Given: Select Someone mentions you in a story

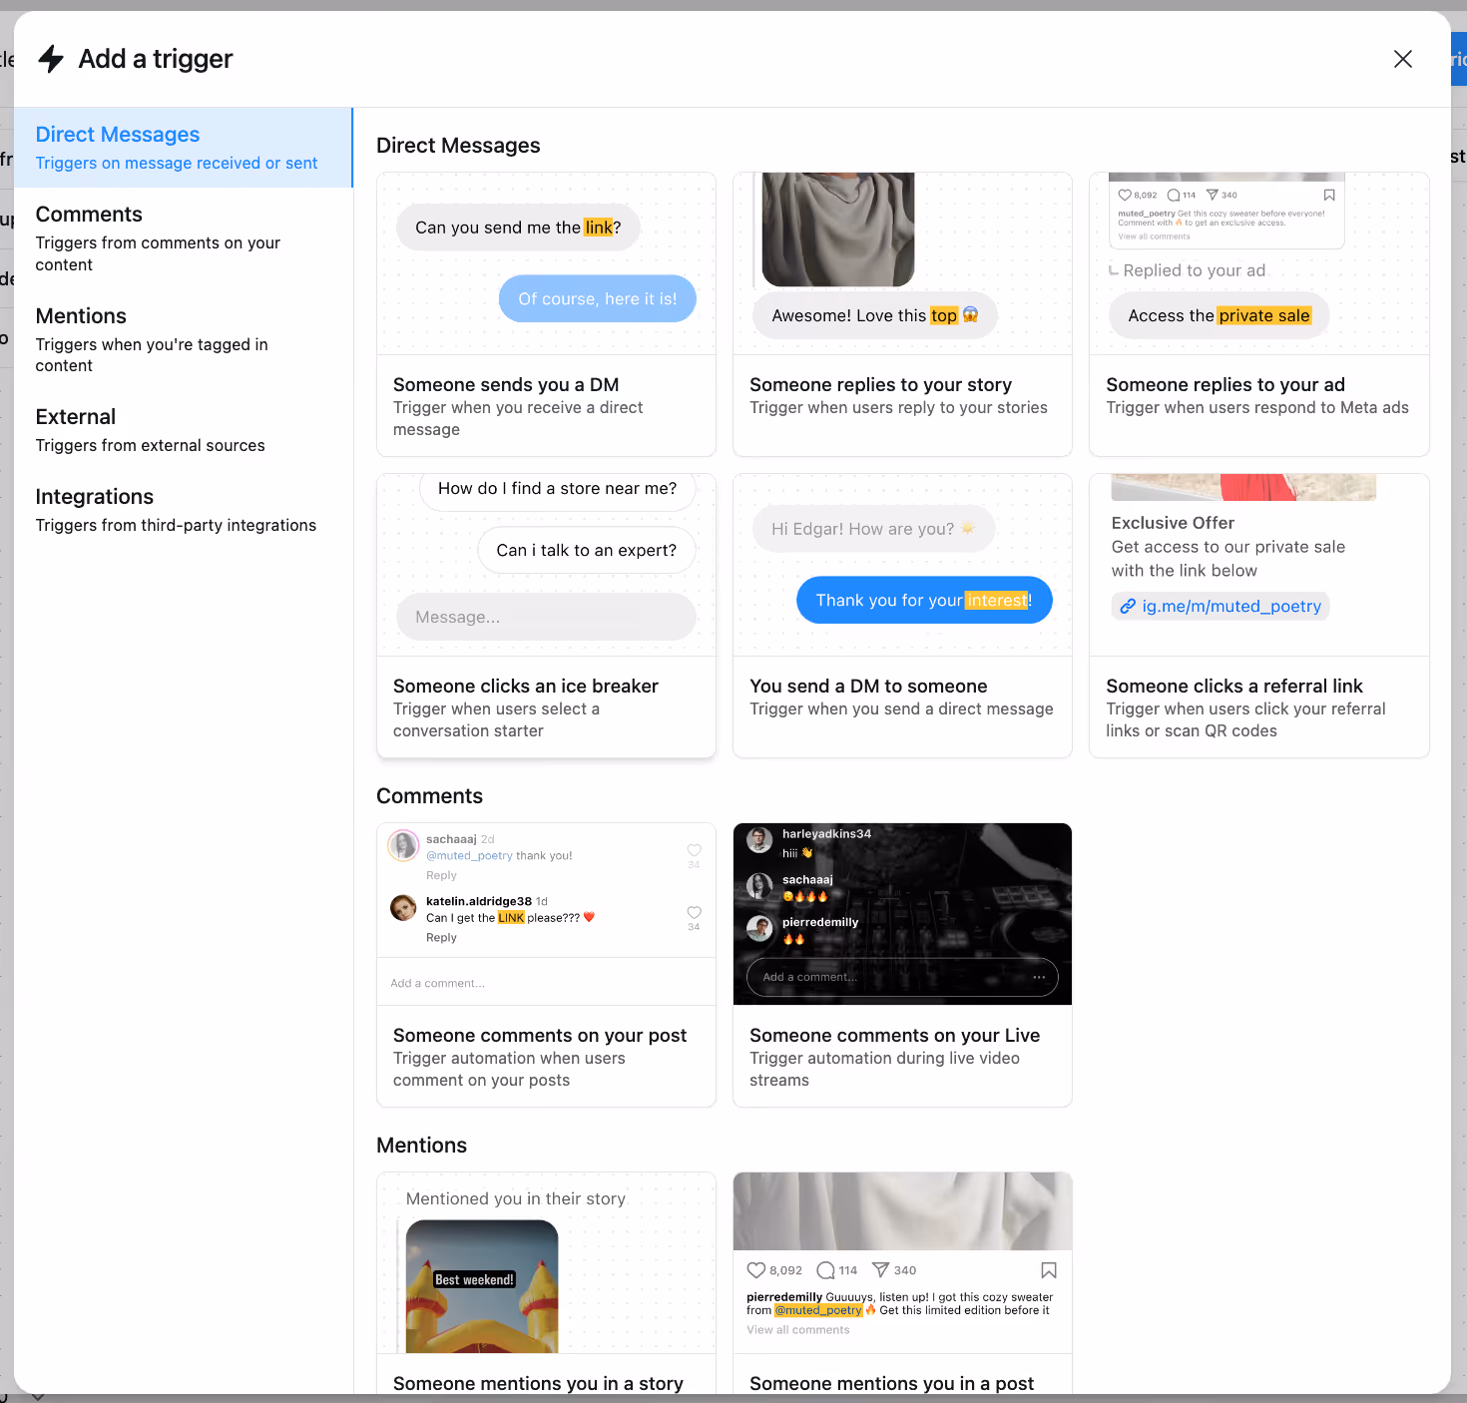Looking at the screenshot, I should click(x=546, y=1283).
